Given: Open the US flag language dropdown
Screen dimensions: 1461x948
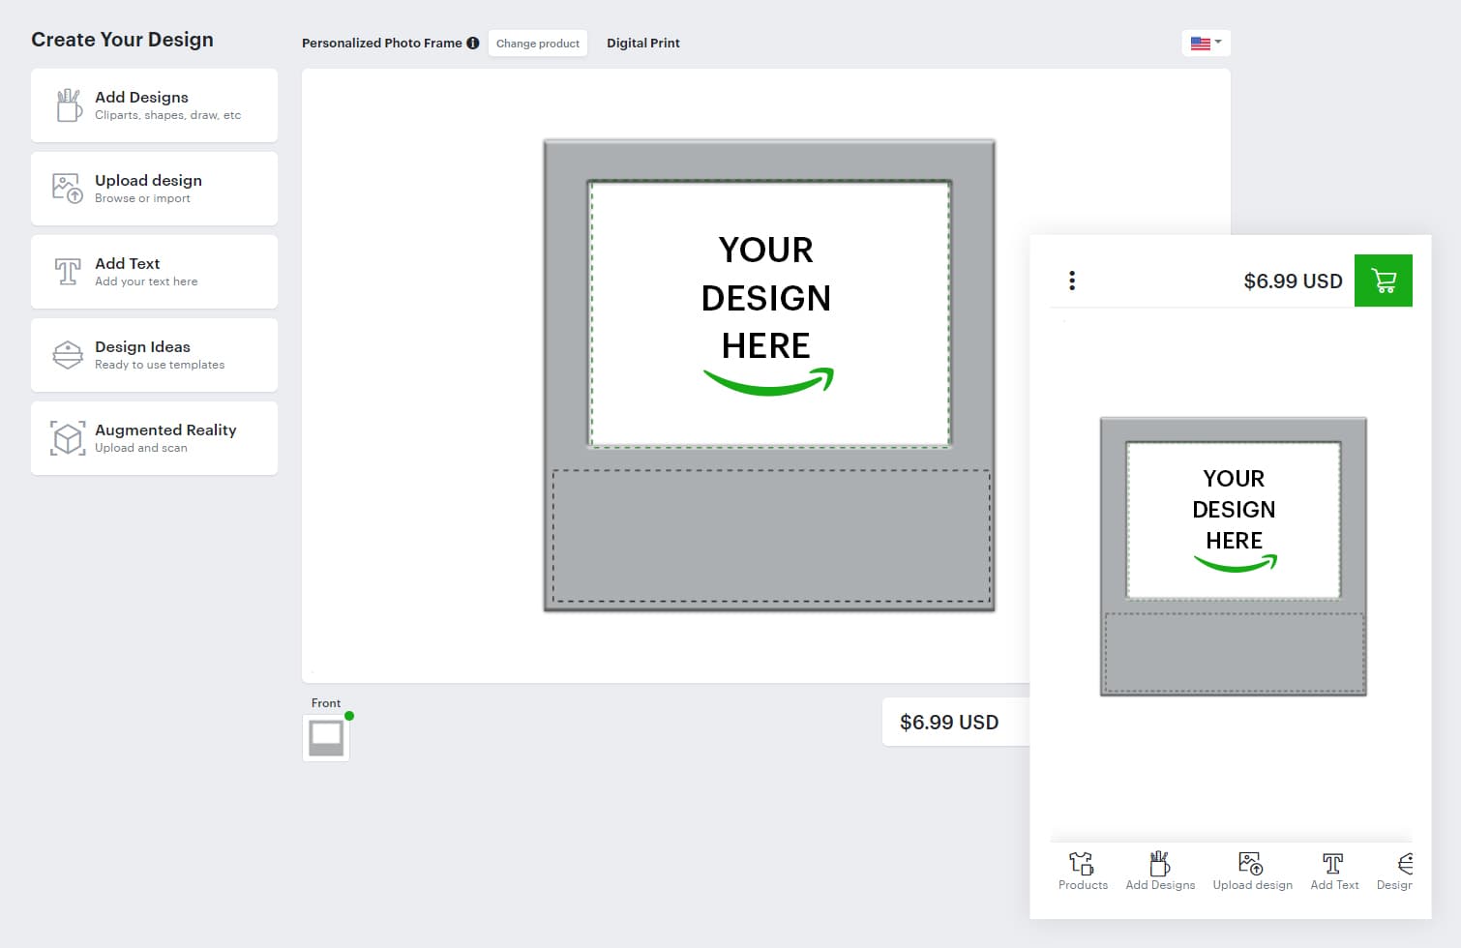Looking at the screenshot, I should 1201,43.
